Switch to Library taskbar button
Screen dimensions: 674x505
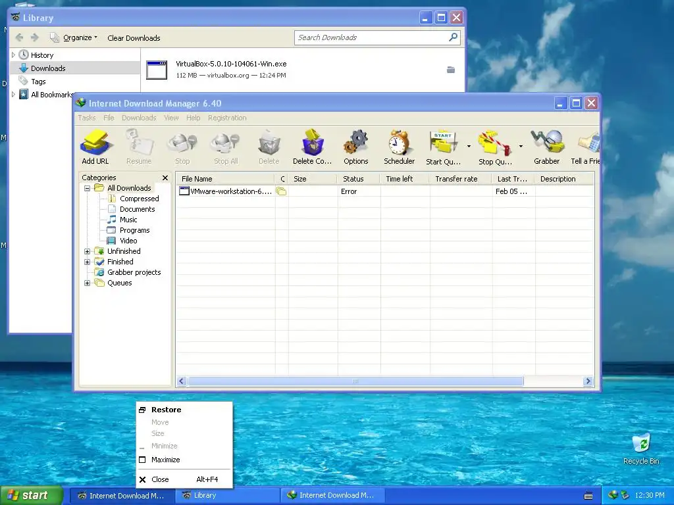coord(226,496)
